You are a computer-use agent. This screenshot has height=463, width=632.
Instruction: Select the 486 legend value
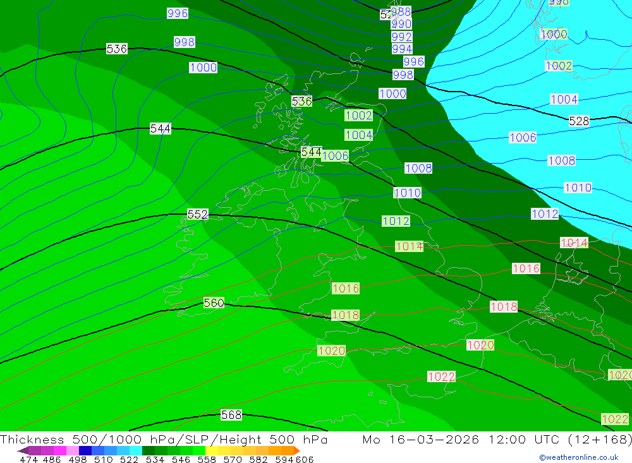point(52,459)
